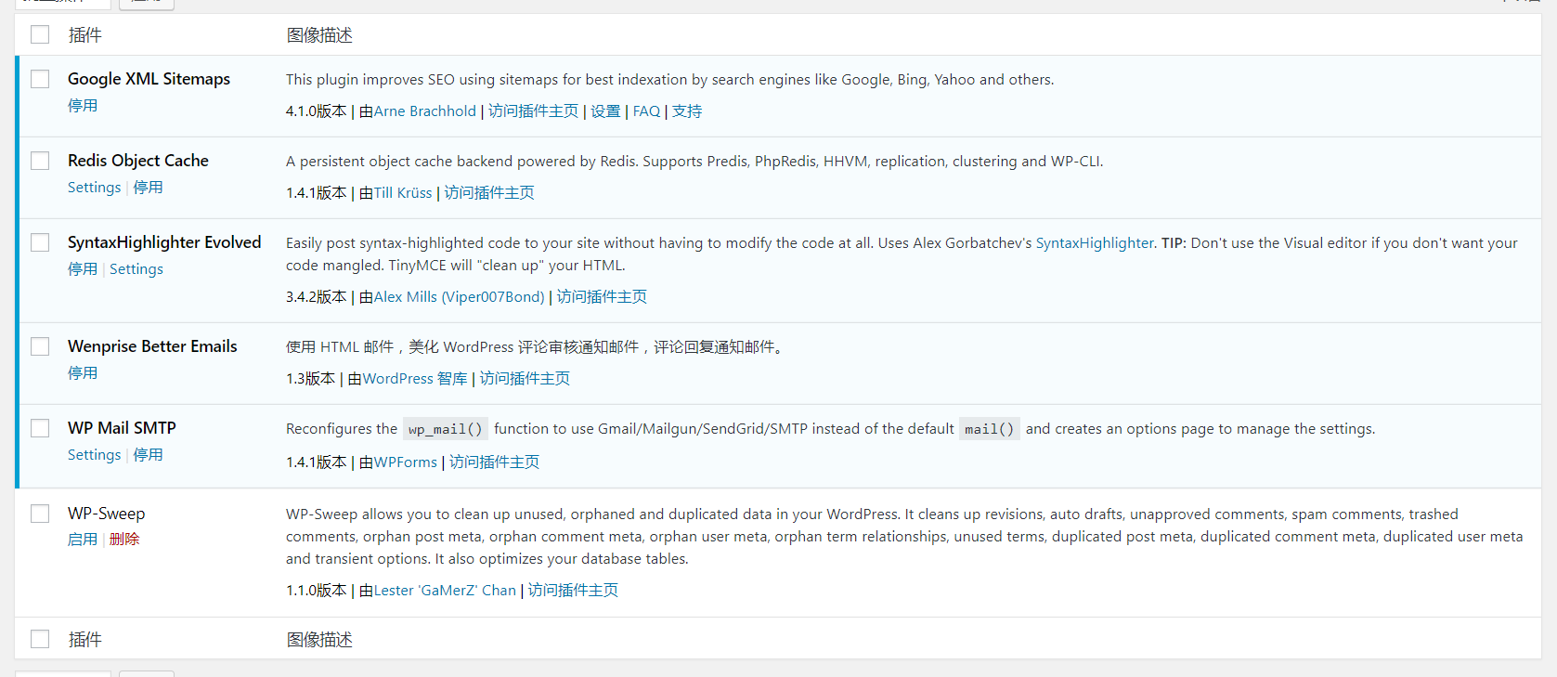
Task: Click the 设置 link for Google XML Sitemaps
Action: point(605,111)
